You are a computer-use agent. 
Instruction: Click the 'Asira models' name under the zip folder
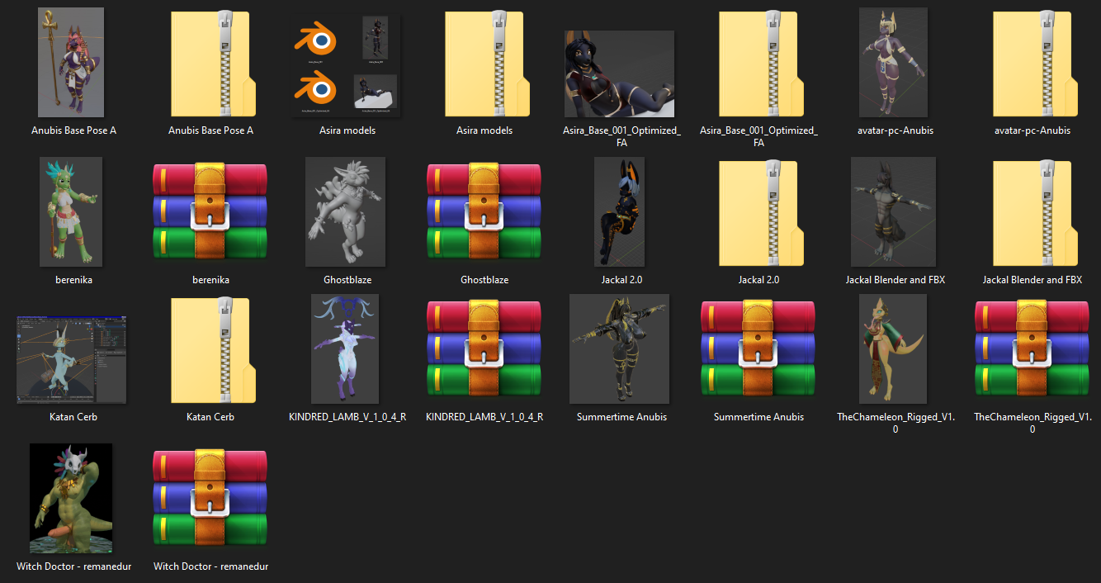tap(484, 130)
